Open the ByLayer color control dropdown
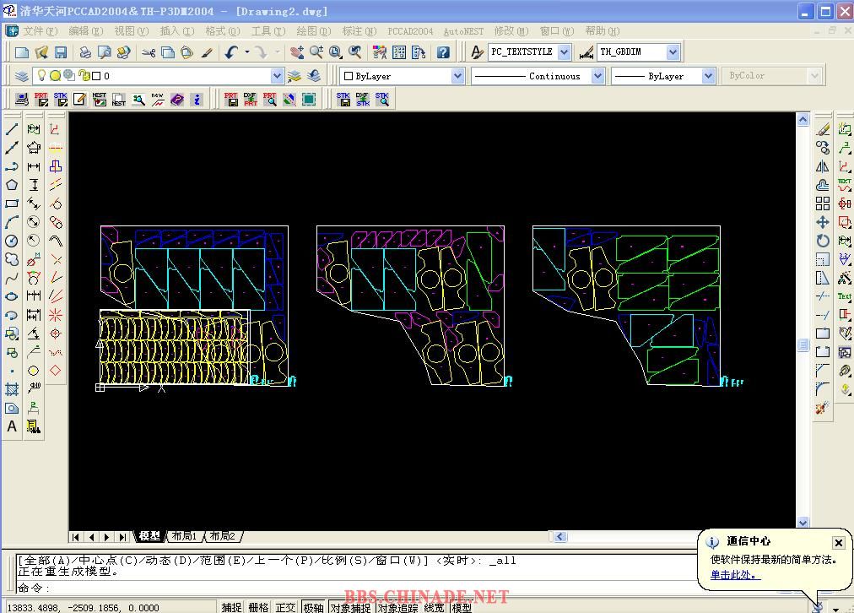Viewport: 854px width, 613px height. (457, 76)
